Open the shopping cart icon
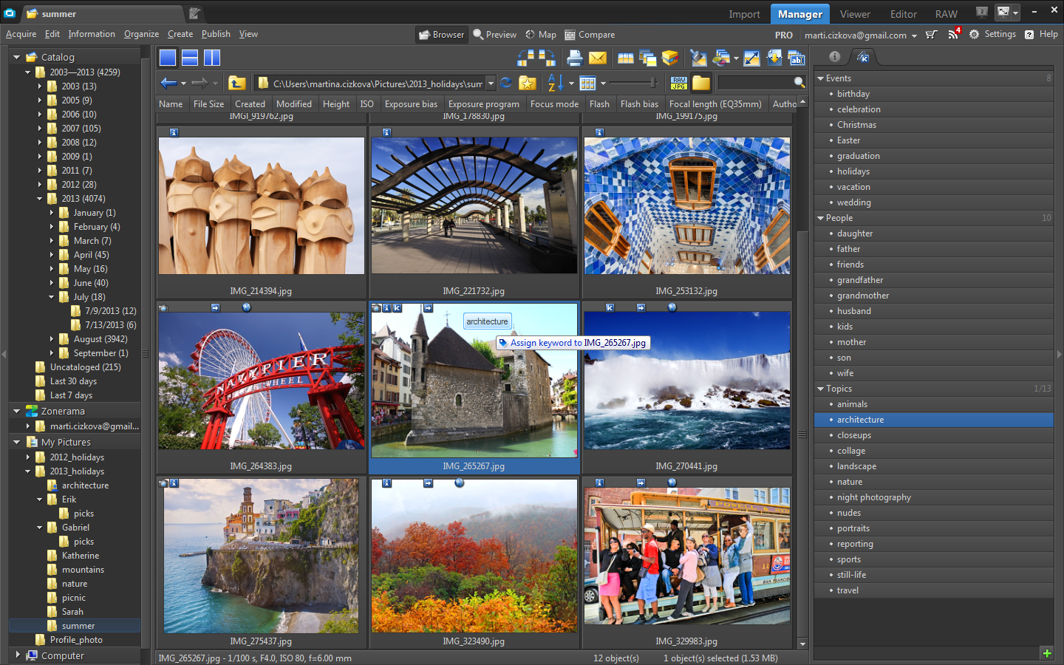This screenshot has height=665, width=1064. [931, 35]
